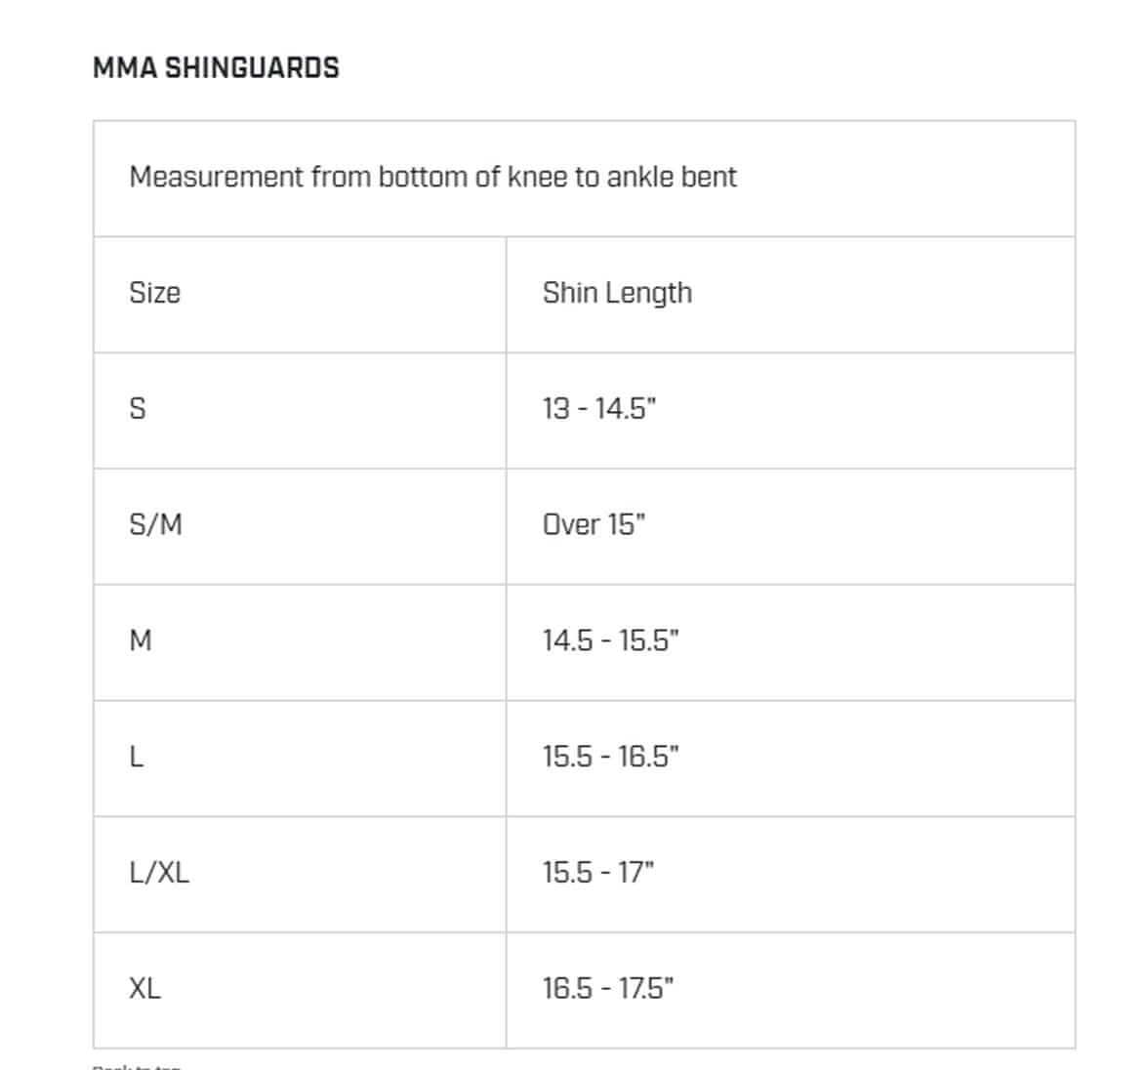Click the 16.5 - 17.5" shin length value
This screenshot has width=1147, height=1070.
click(x=607, y=988)
